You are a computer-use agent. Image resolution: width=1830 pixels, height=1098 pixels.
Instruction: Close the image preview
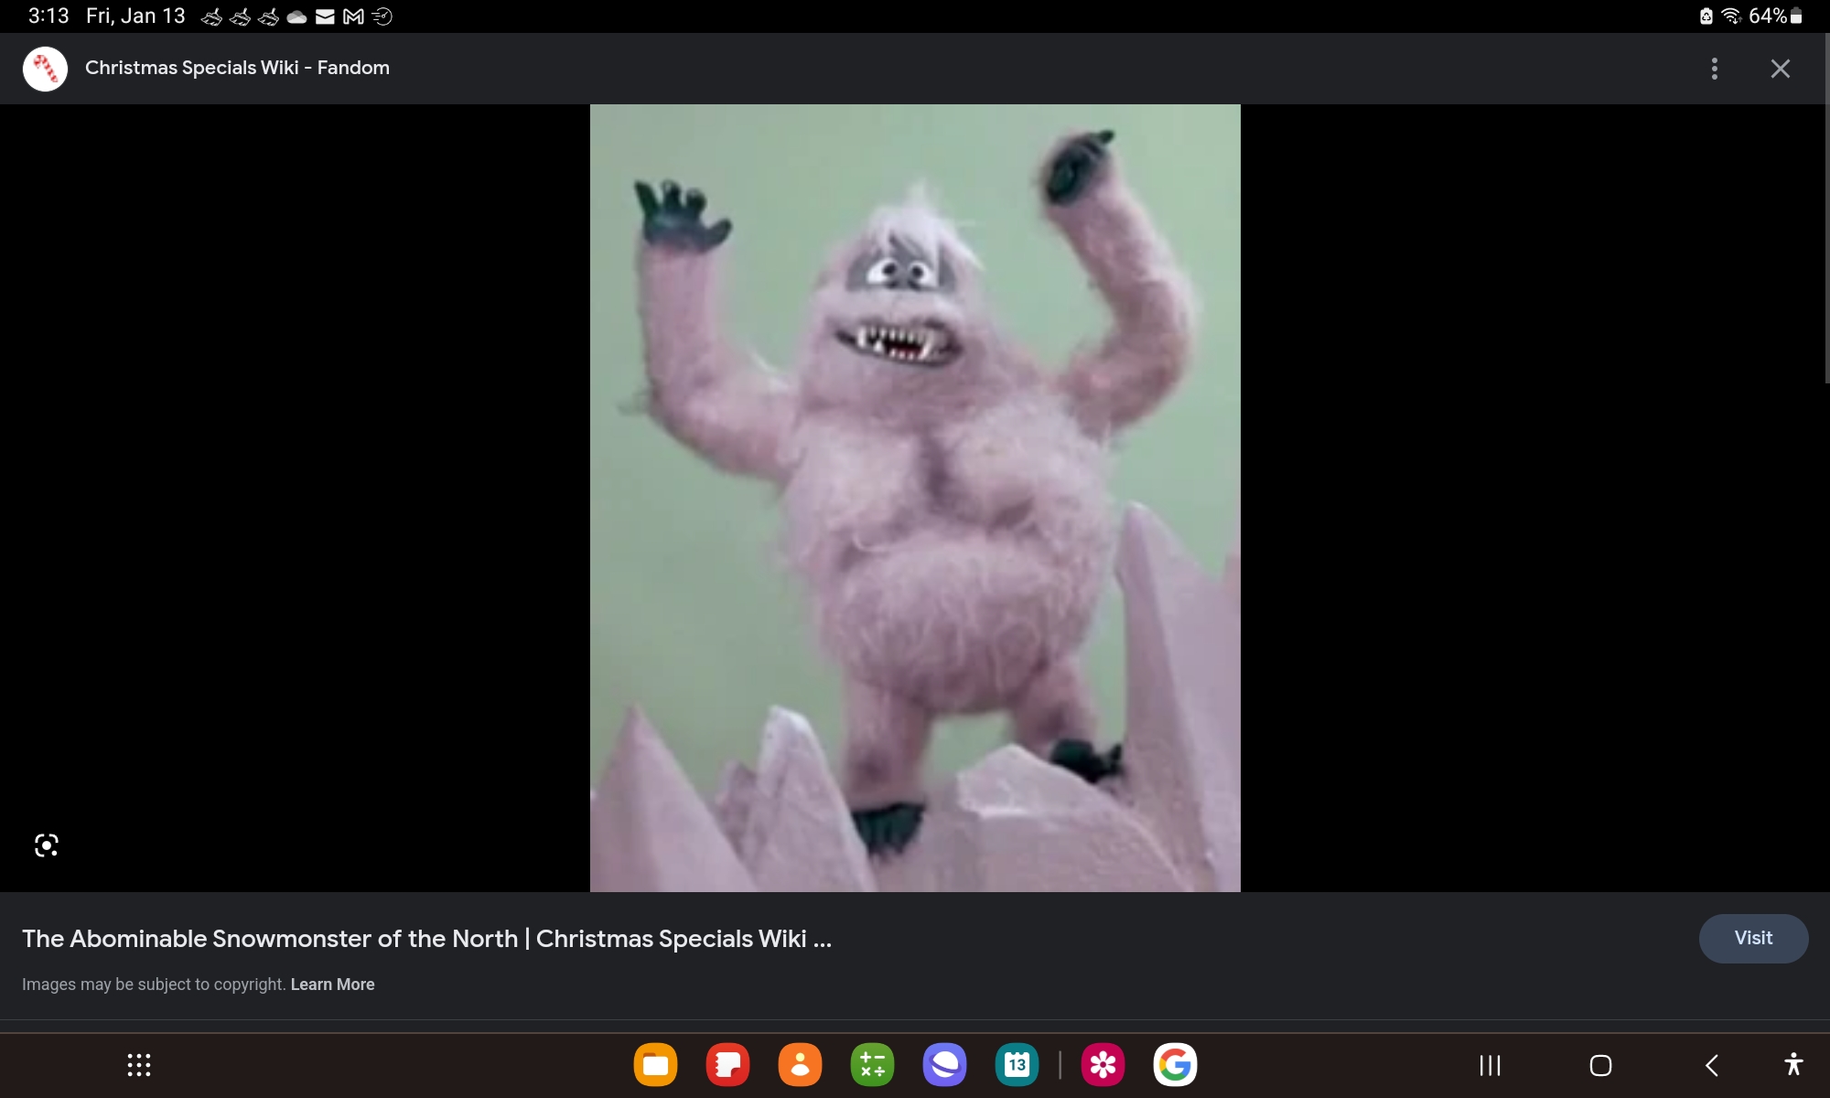click(1780, 69)
